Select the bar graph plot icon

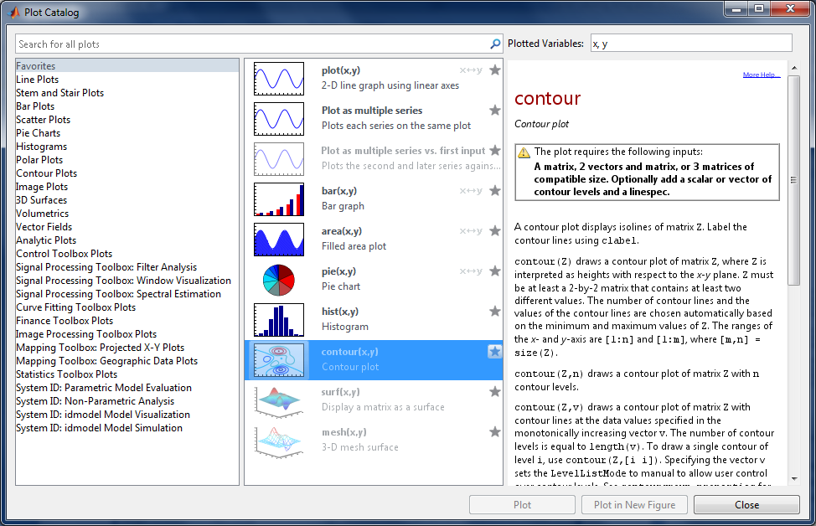point(279,199)
